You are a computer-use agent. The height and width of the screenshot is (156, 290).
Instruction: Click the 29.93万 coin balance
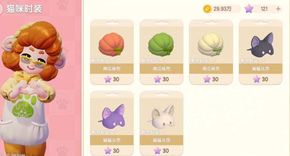point(223,9)
